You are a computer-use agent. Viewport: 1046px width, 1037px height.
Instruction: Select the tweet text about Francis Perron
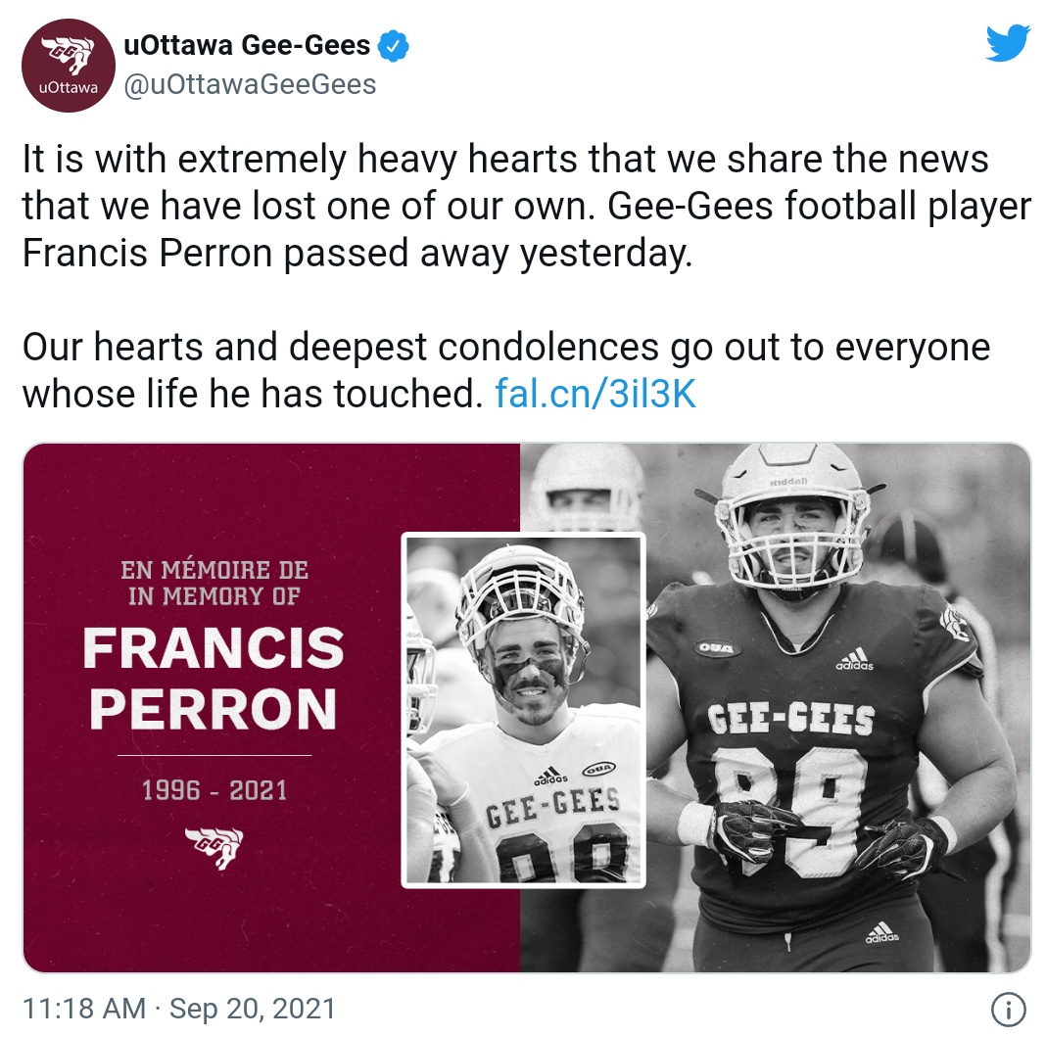coord(527,206)
